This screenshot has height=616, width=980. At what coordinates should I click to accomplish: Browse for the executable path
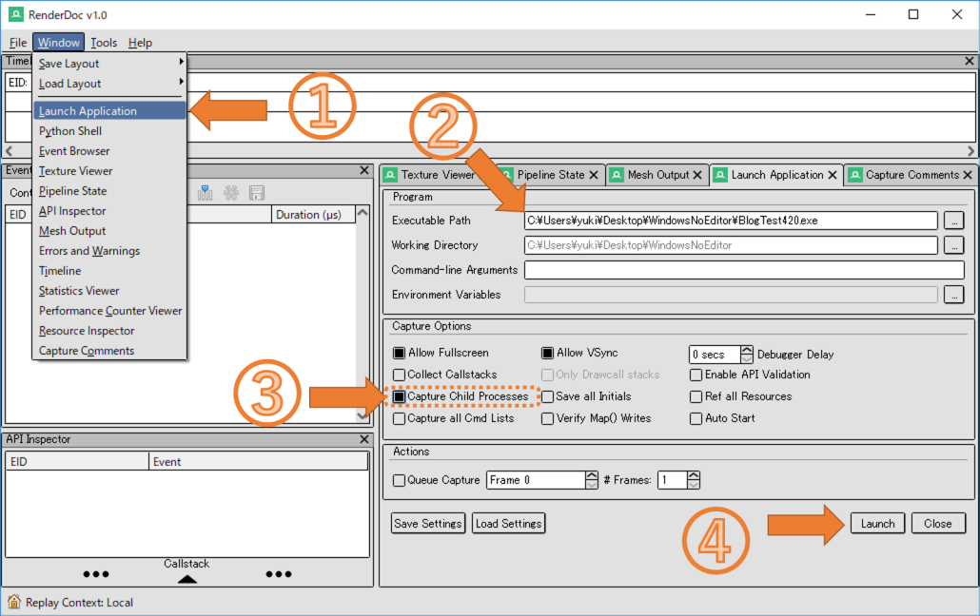click(x=953, y=221)
